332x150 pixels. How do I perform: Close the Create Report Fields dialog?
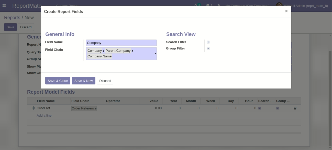coord(286,11)
